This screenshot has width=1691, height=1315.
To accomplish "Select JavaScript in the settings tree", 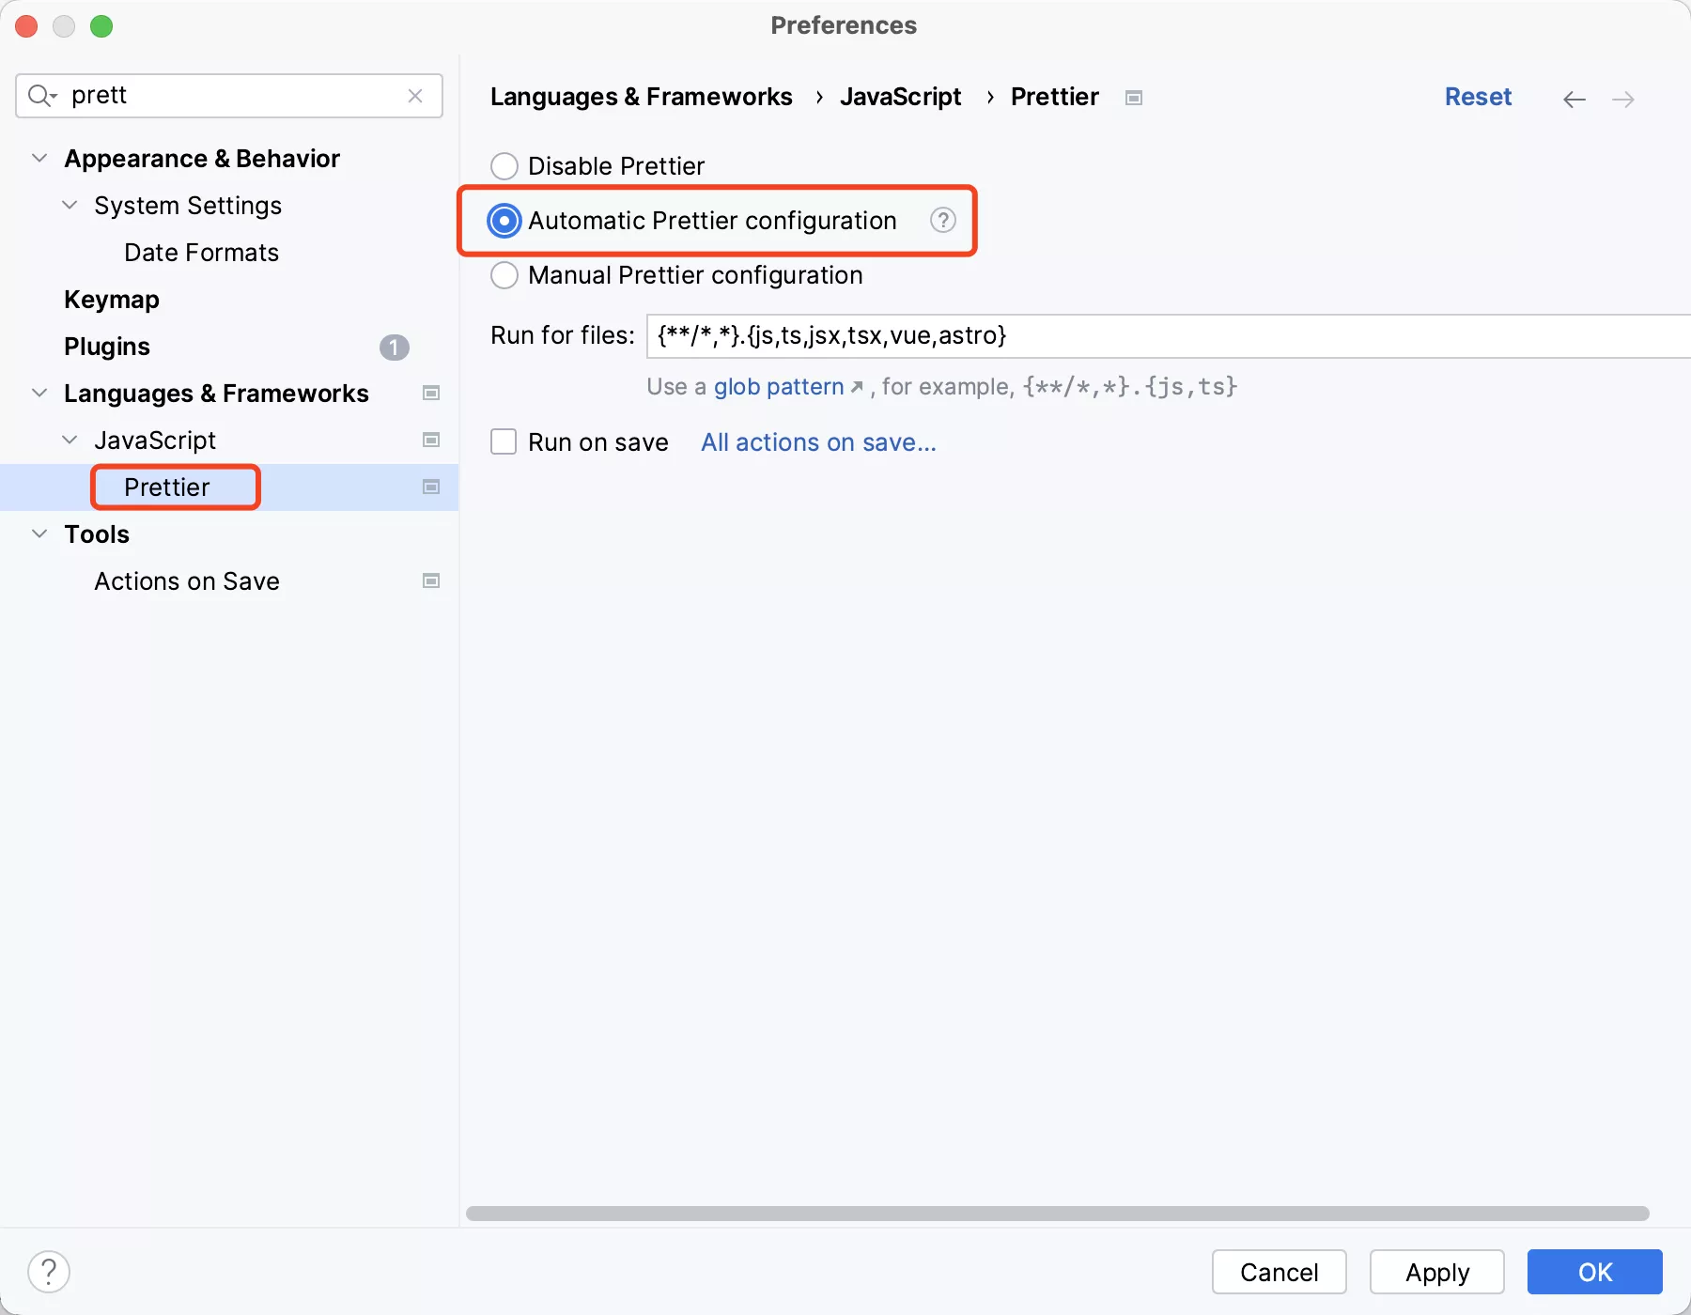I will (x=155, y=441).
